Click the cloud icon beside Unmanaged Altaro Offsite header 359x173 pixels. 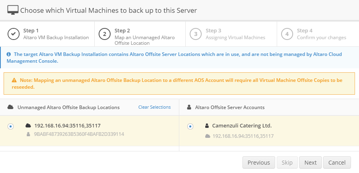[x=10, y=107]
